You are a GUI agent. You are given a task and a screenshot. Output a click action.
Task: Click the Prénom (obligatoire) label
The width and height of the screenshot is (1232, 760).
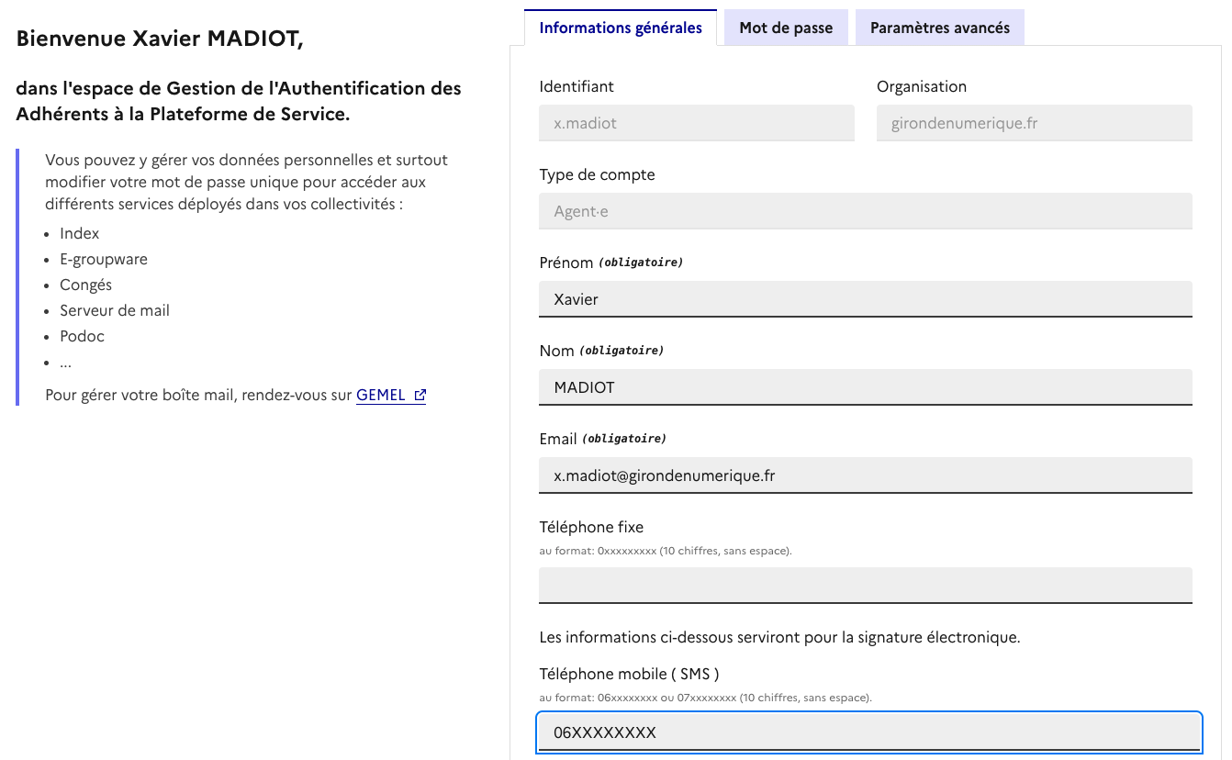pos(611,263)
